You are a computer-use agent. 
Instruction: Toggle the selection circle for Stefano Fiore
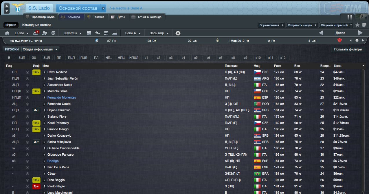pyautogui.click(x=27, y=116)
